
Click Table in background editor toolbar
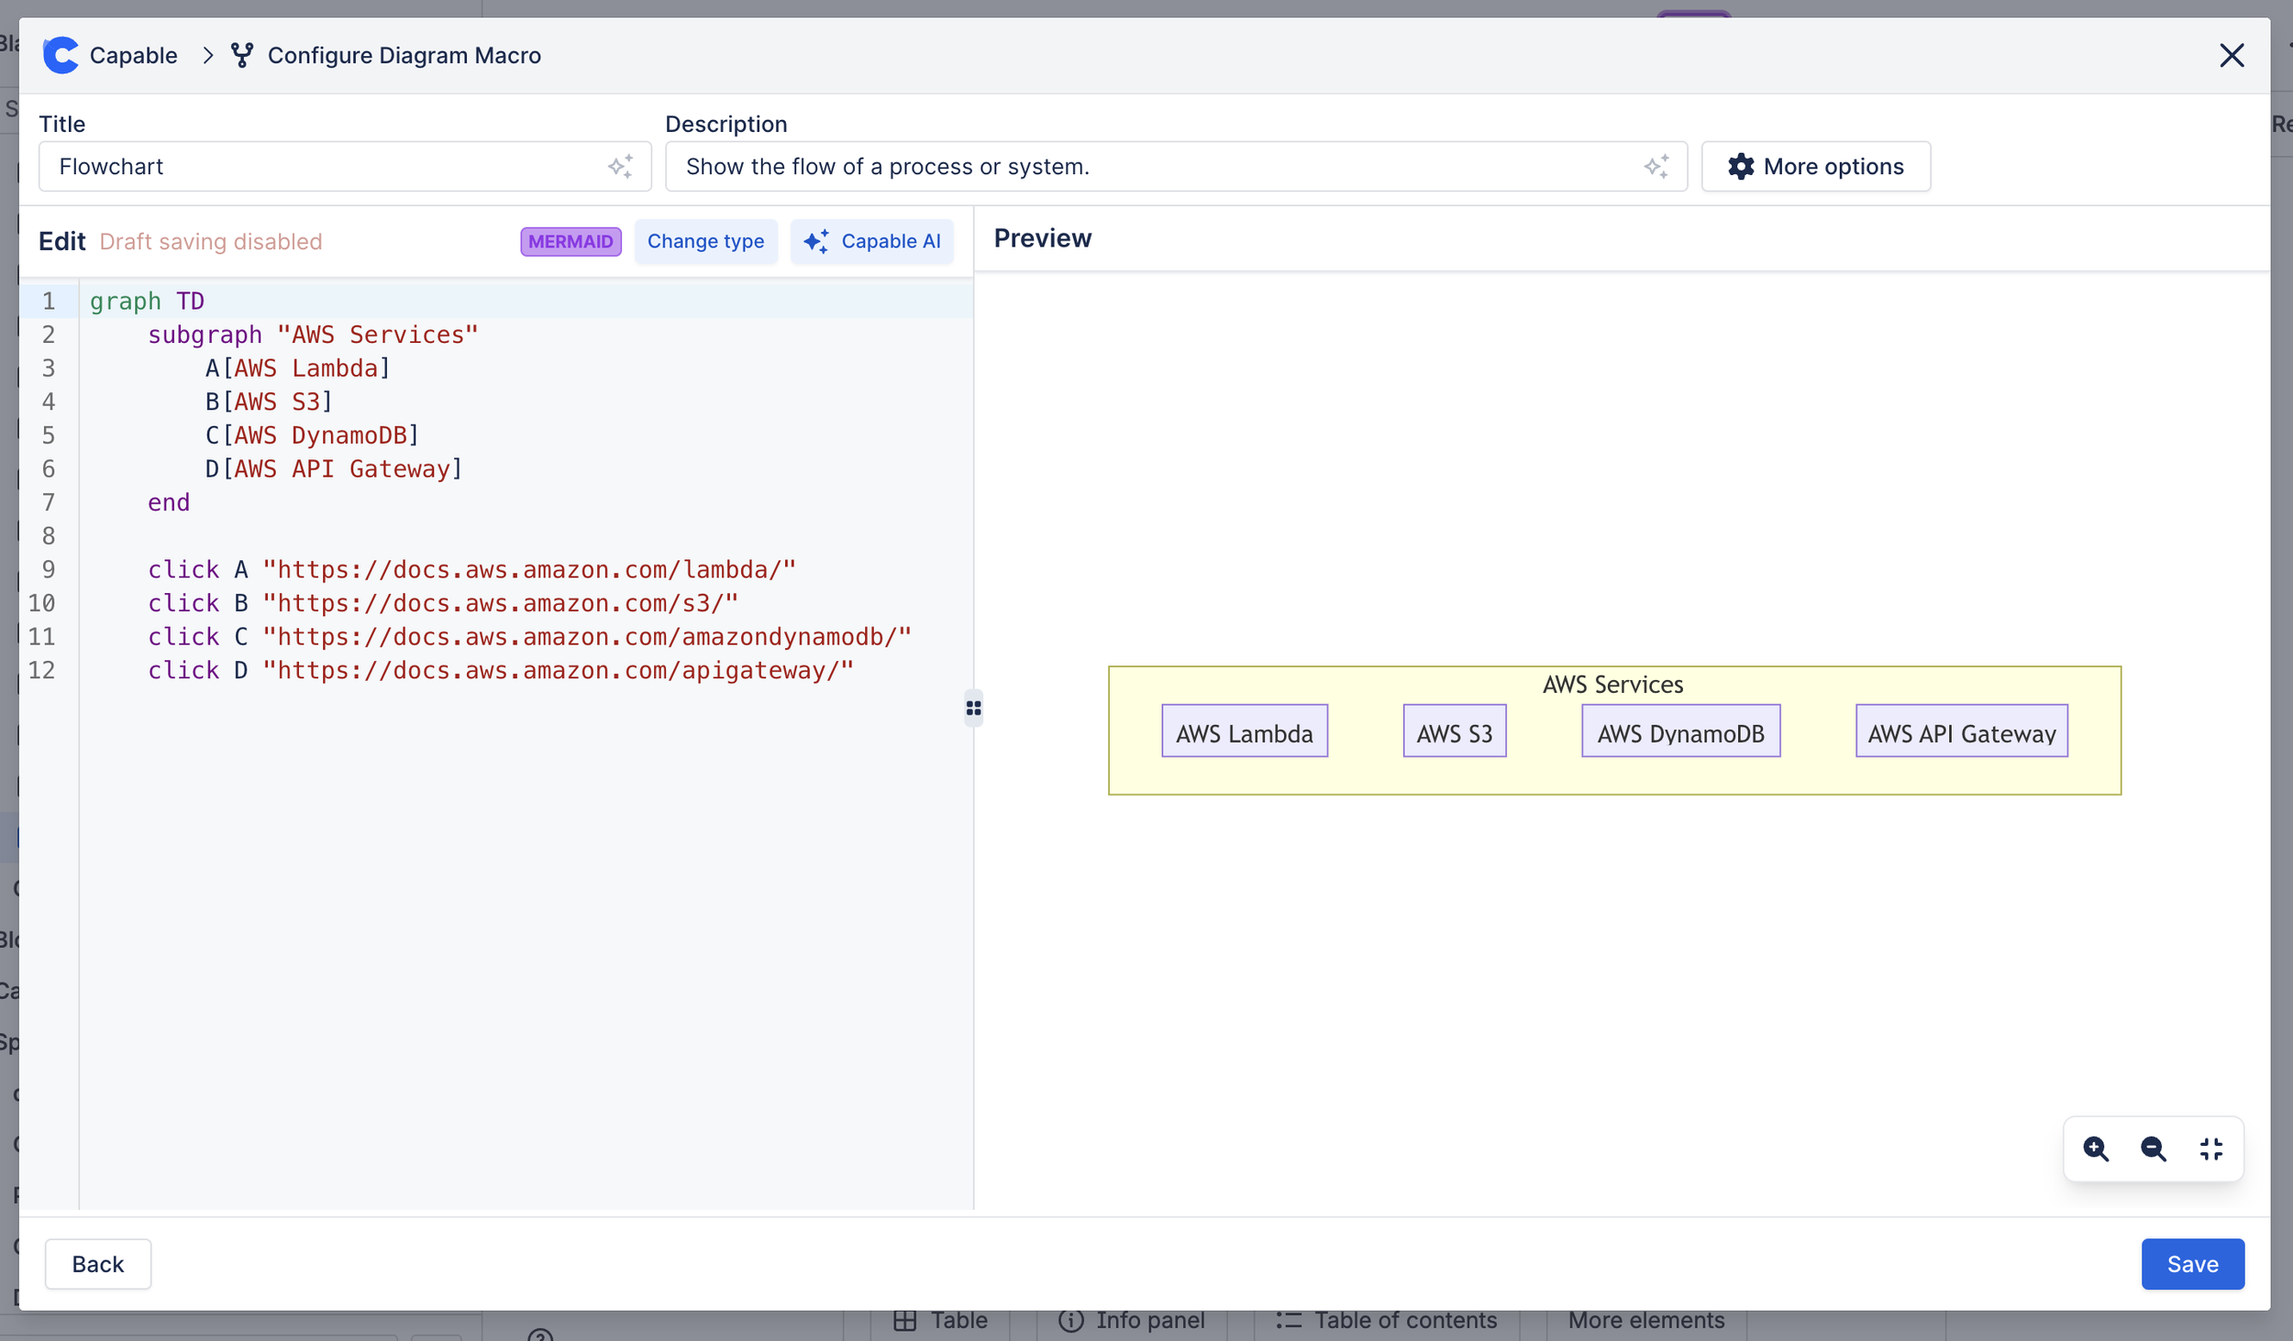940,1321
